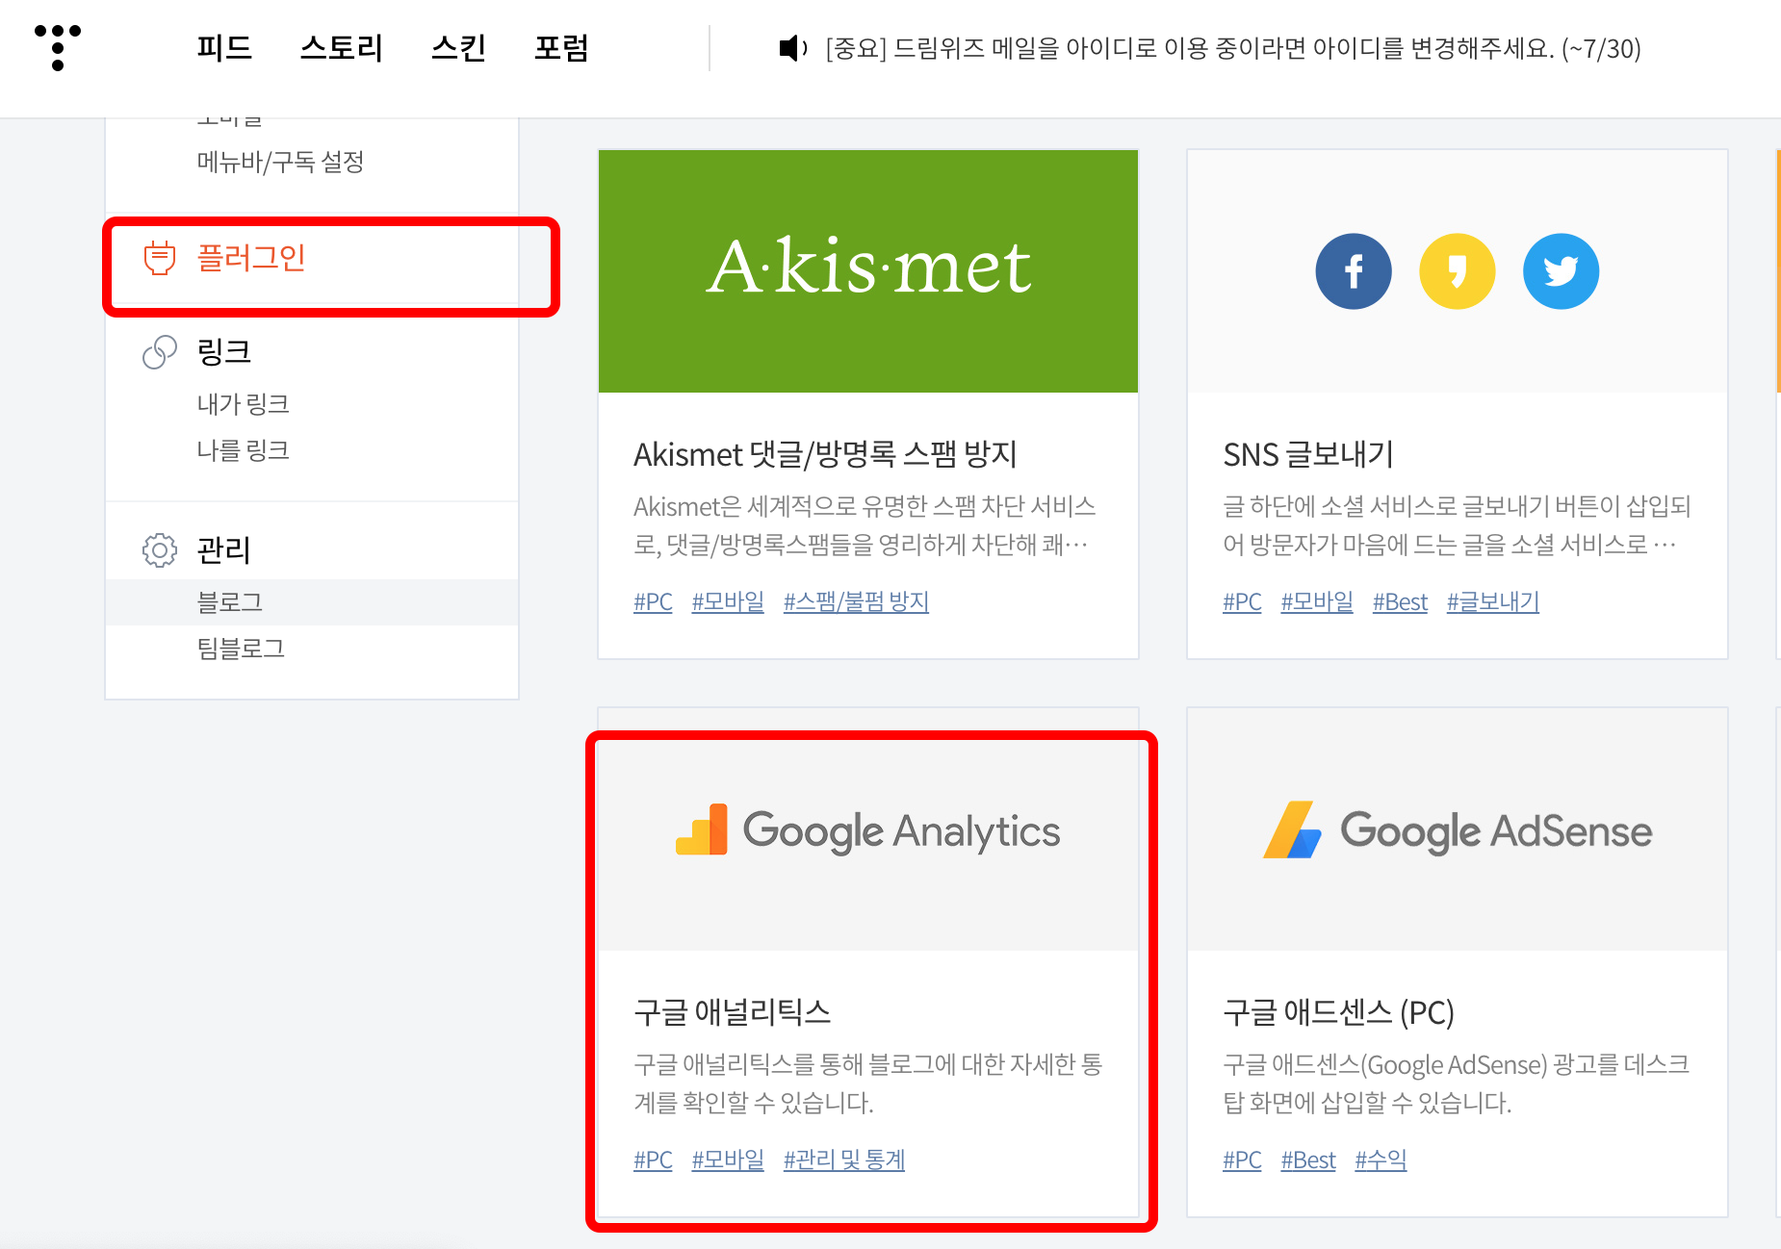Click the Akismet description text
The image size is (1781, 1249).
[865, 525]
